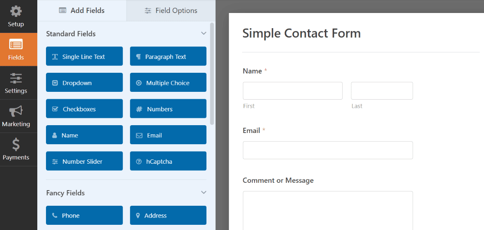The image size is (484, 230).
Task: Click the fields panel scrollbar
Action: (212, 74)
